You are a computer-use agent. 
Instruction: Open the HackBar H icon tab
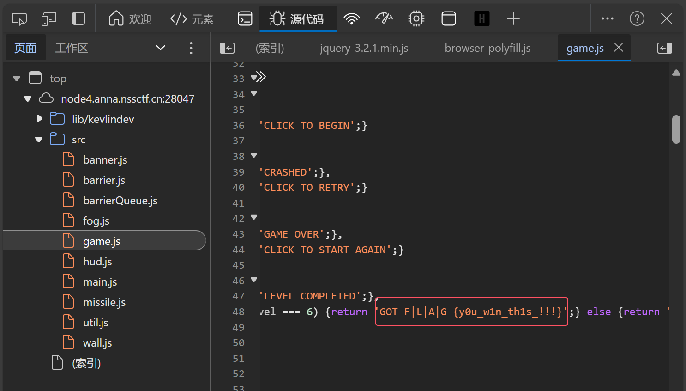[x=482, y=19]
